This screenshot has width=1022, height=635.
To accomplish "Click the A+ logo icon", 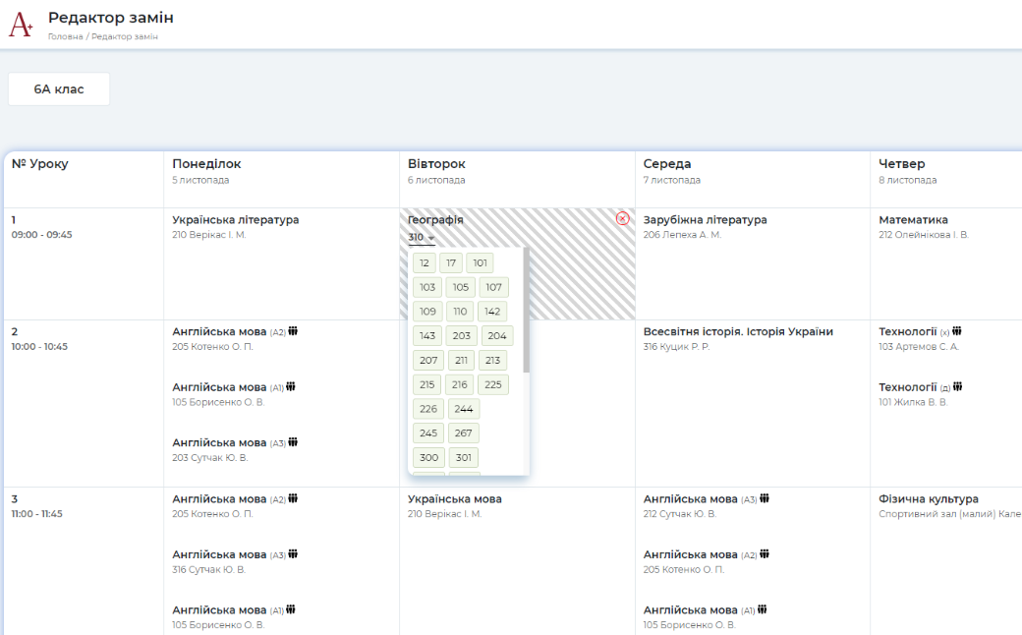I will click(21, 25).
